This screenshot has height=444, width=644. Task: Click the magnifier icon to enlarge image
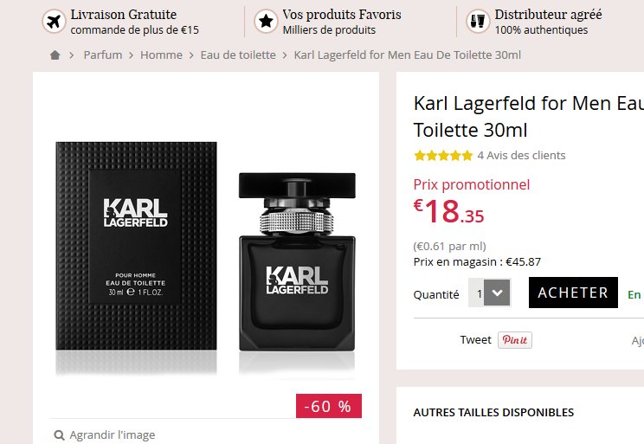click(x=60, y=435)
